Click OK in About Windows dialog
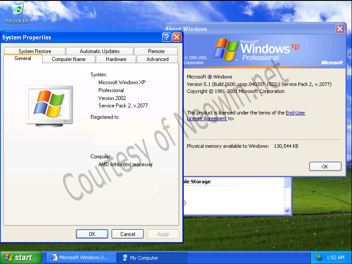The width and height of the screenshot is (352, 264). (325, 167)
